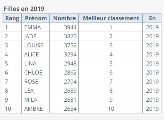The height and width of the screenshot is (120, 164).
Task: Select the LINA name cell
Action: tap(30, 64)
